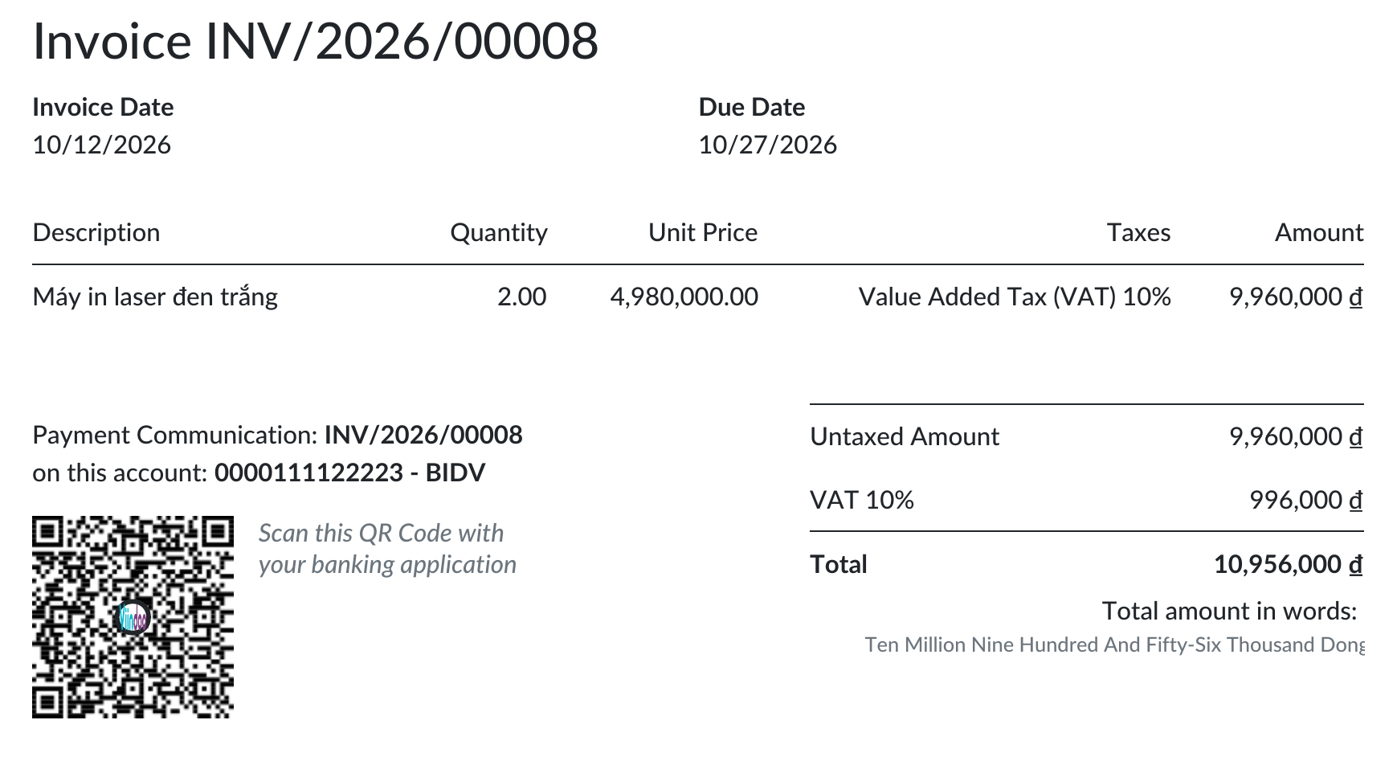This screenshot has width=1397, height=765.
Task: Click the Amount column header
Action: [x=1319, y=232]
